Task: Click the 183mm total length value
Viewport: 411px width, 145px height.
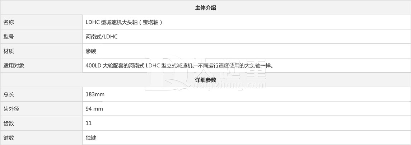Action: [95, 94]
